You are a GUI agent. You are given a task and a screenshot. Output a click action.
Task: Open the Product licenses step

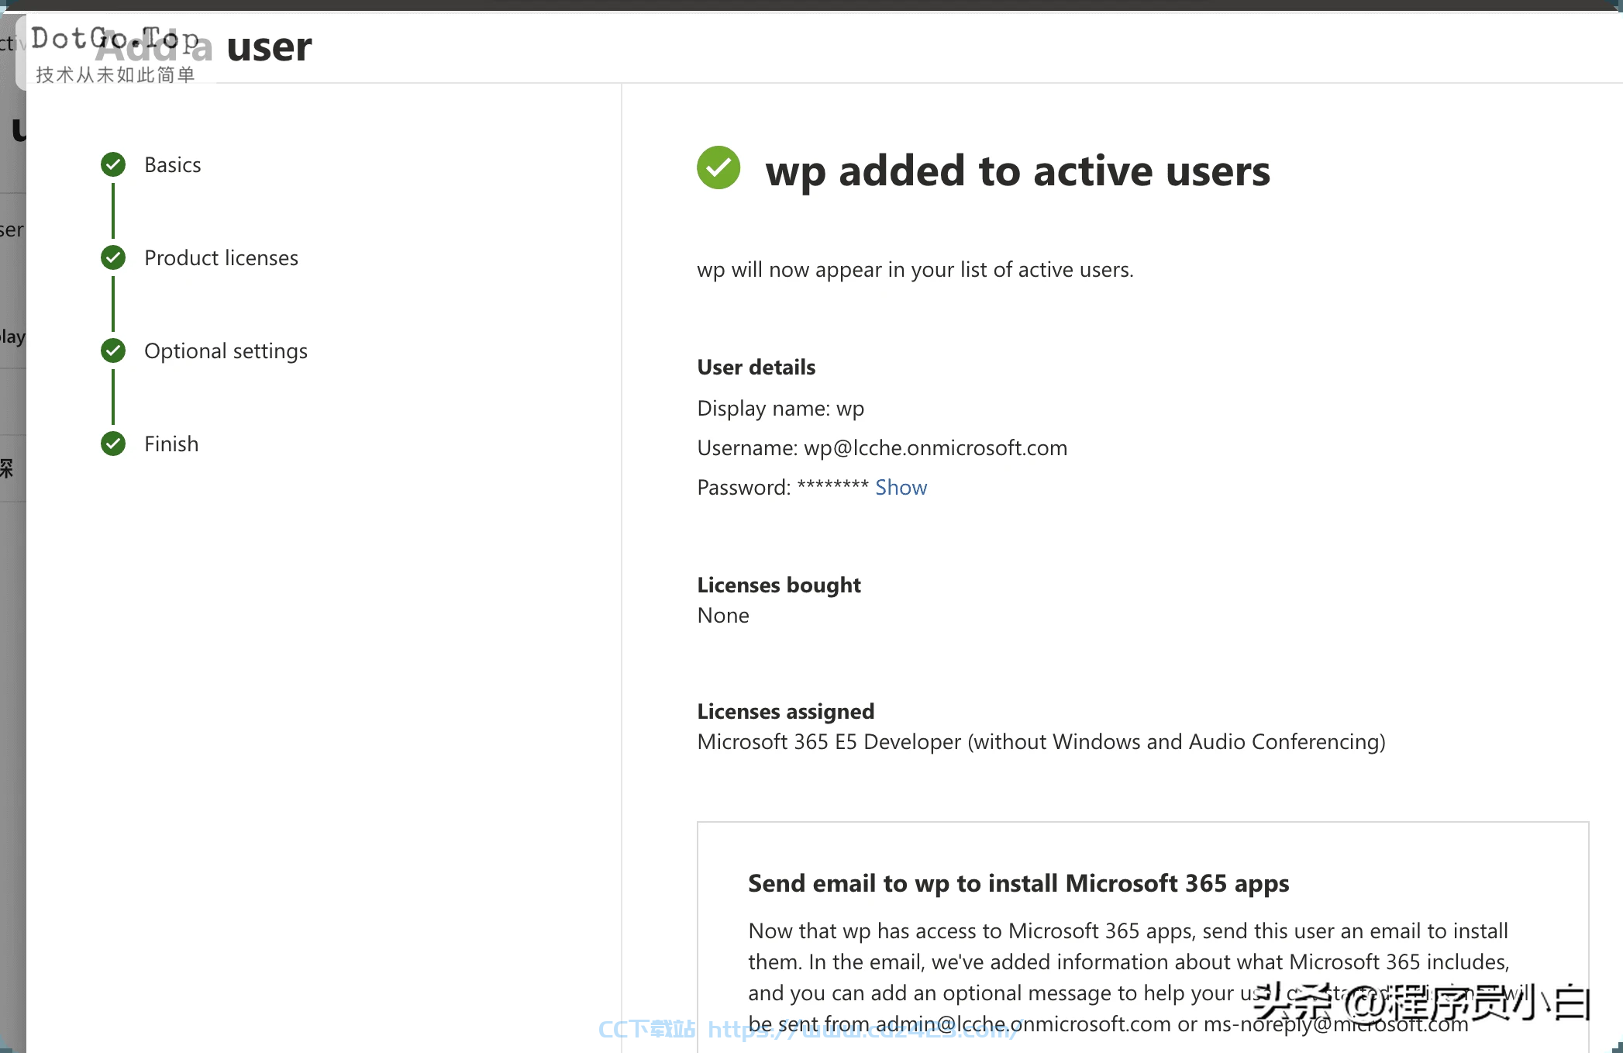221,257
